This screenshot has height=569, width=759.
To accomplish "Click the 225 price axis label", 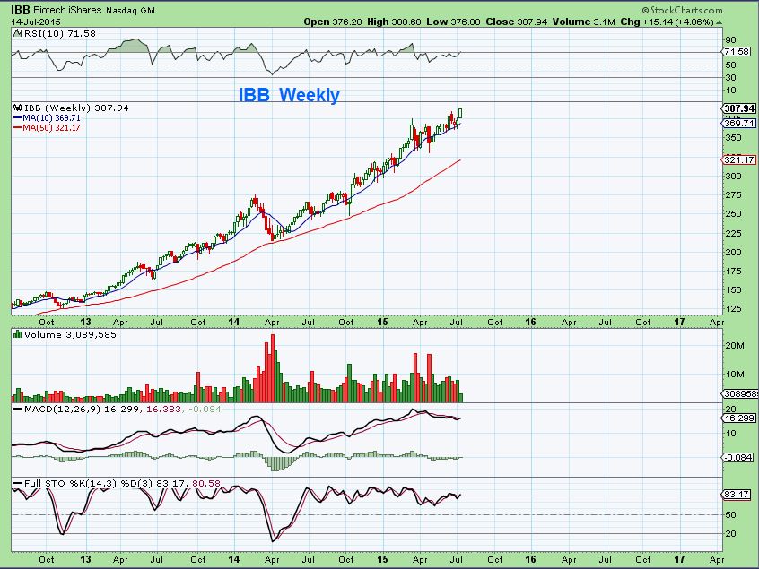I will click(x=733, y=233).
